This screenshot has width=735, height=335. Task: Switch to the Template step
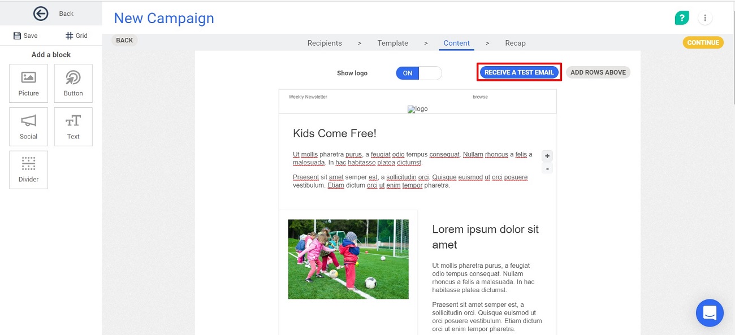coord(392,43)
